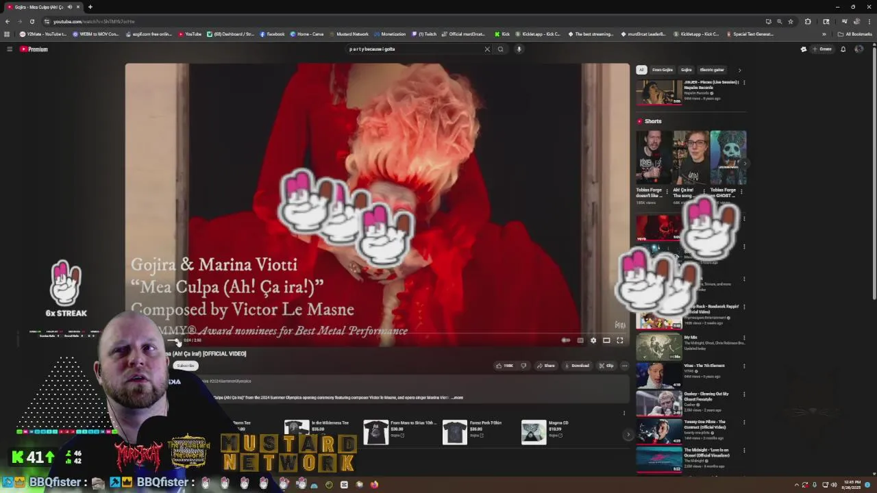Bookmark this page with star
This screenshot has width=877, height=493.
(791, 21)
